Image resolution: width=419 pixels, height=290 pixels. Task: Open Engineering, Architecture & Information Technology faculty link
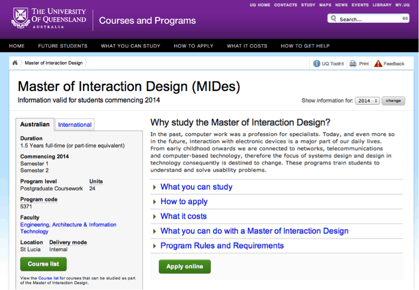coord(68,228)
